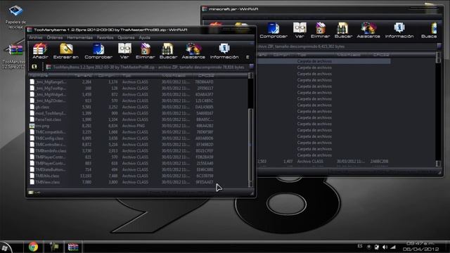Select the Archivo CLASS row in minecraft.jar window
450x253 pixels.
click(323, 162)
